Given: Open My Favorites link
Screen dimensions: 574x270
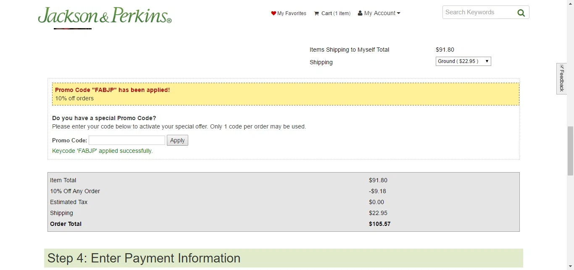Looking at the screenshot, I should 289,13.
